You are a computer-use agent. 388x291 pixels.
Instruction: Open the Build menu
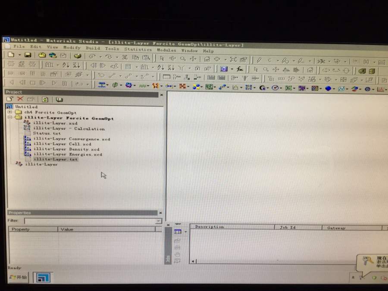coord(93,48)
